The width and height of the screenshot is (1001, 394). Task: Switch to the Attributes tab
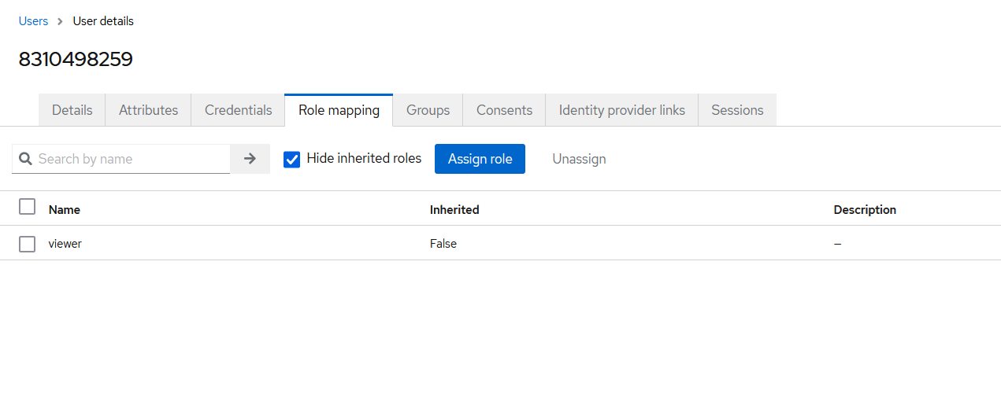[x=149, y=110]
